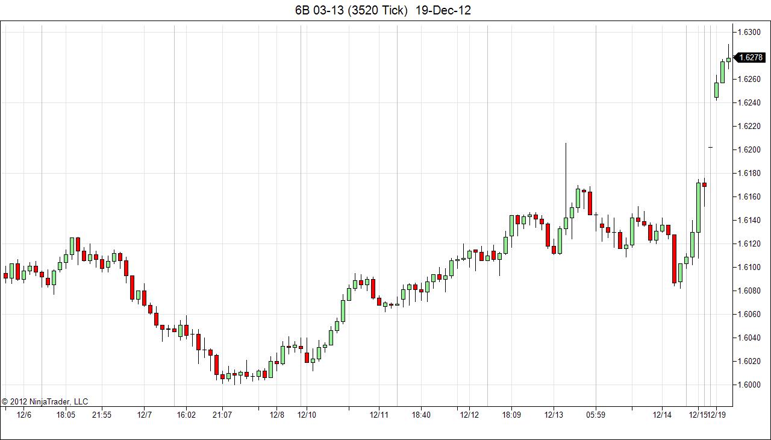Click the 1.6140 price axis label
This screenshot has width=771, height=440.
(750, 220)
